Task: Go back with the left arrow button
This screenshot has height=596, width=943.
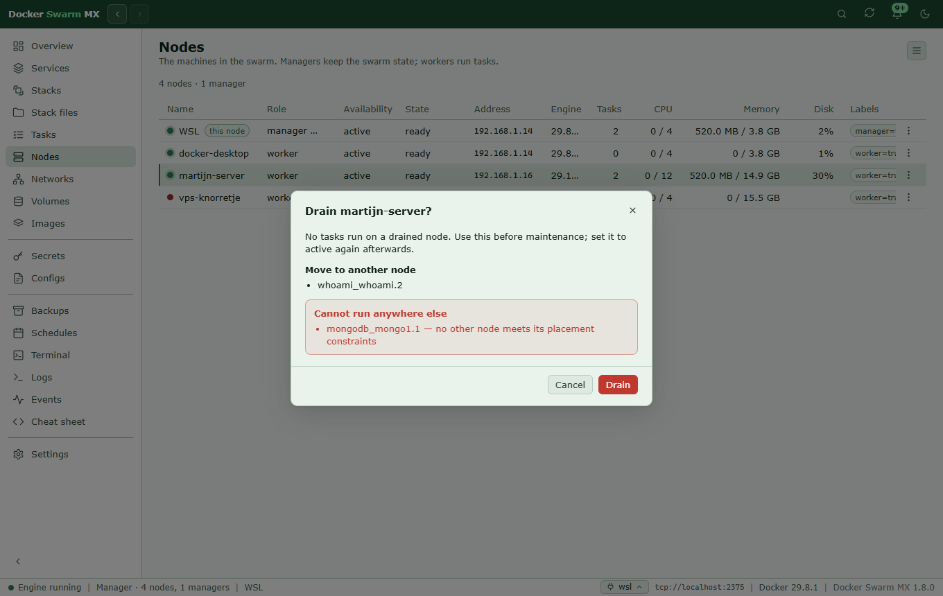Action: pos(117,14)
